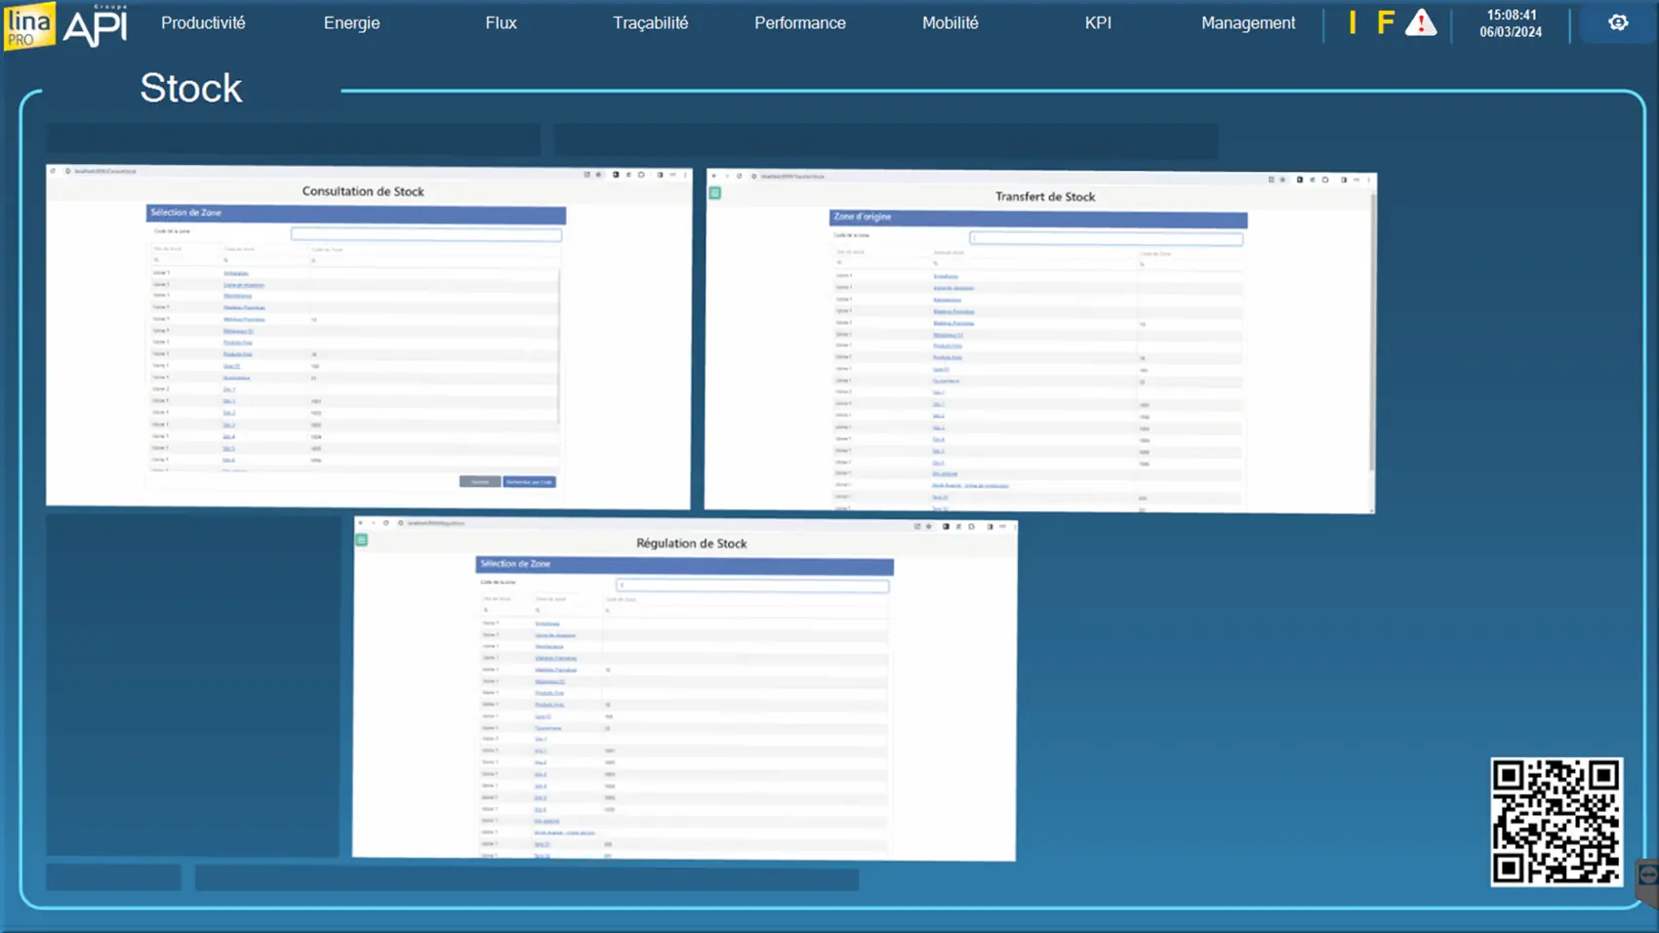Open the KPI menu
The image size is (1659, 933).
(1098, 22)
